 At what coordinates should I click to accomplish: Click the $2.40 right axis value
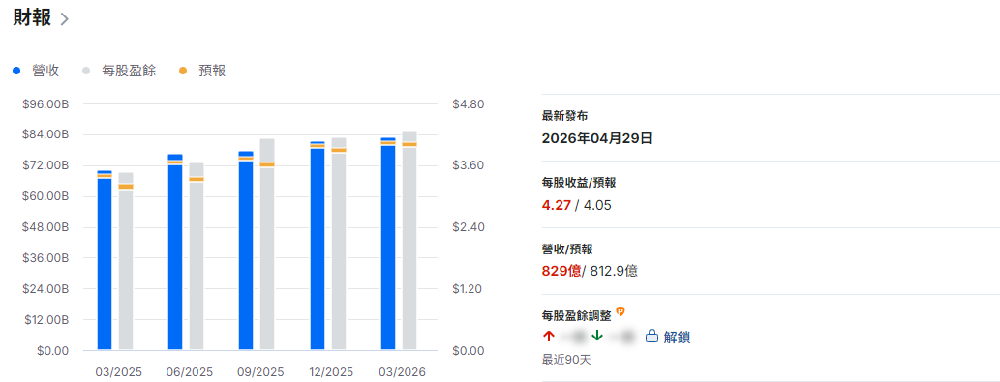tap(469, 227)
